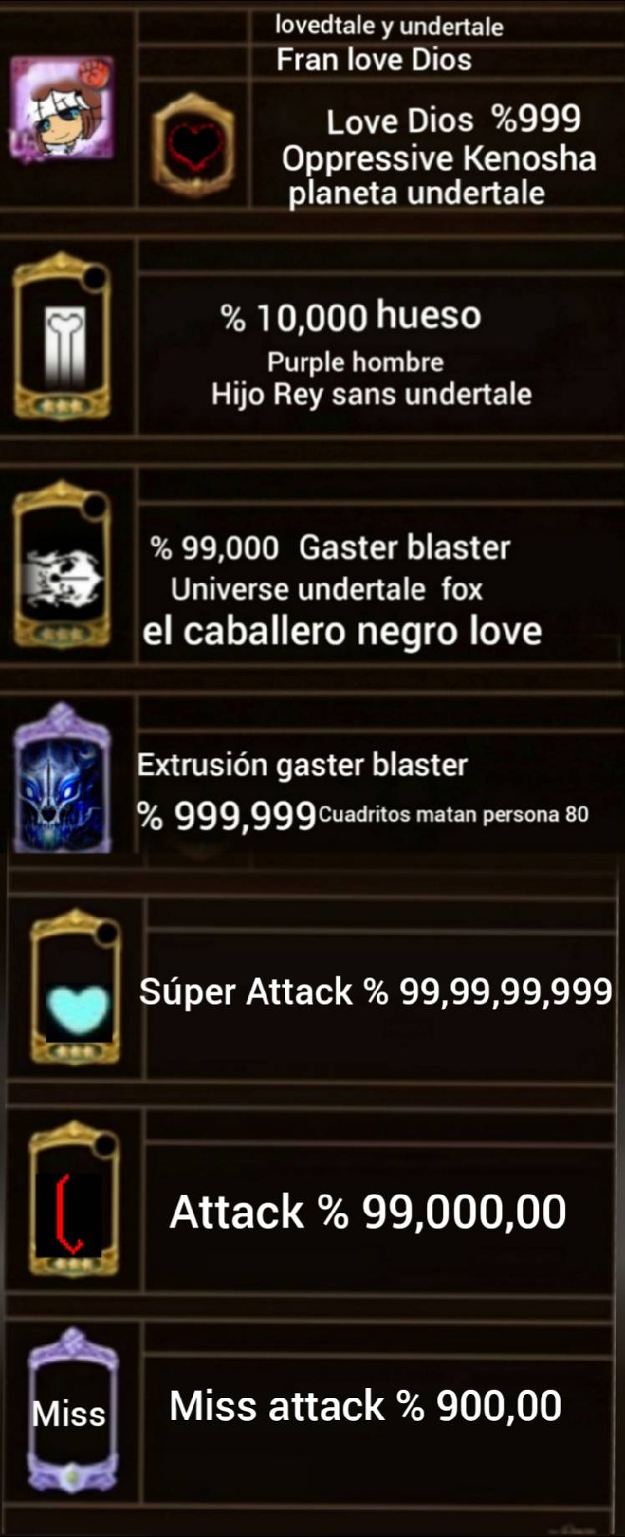The width and height of the screenshot is (625, 1537).
Task: Open the % 10,000 hueso entry
Action: 351,316
